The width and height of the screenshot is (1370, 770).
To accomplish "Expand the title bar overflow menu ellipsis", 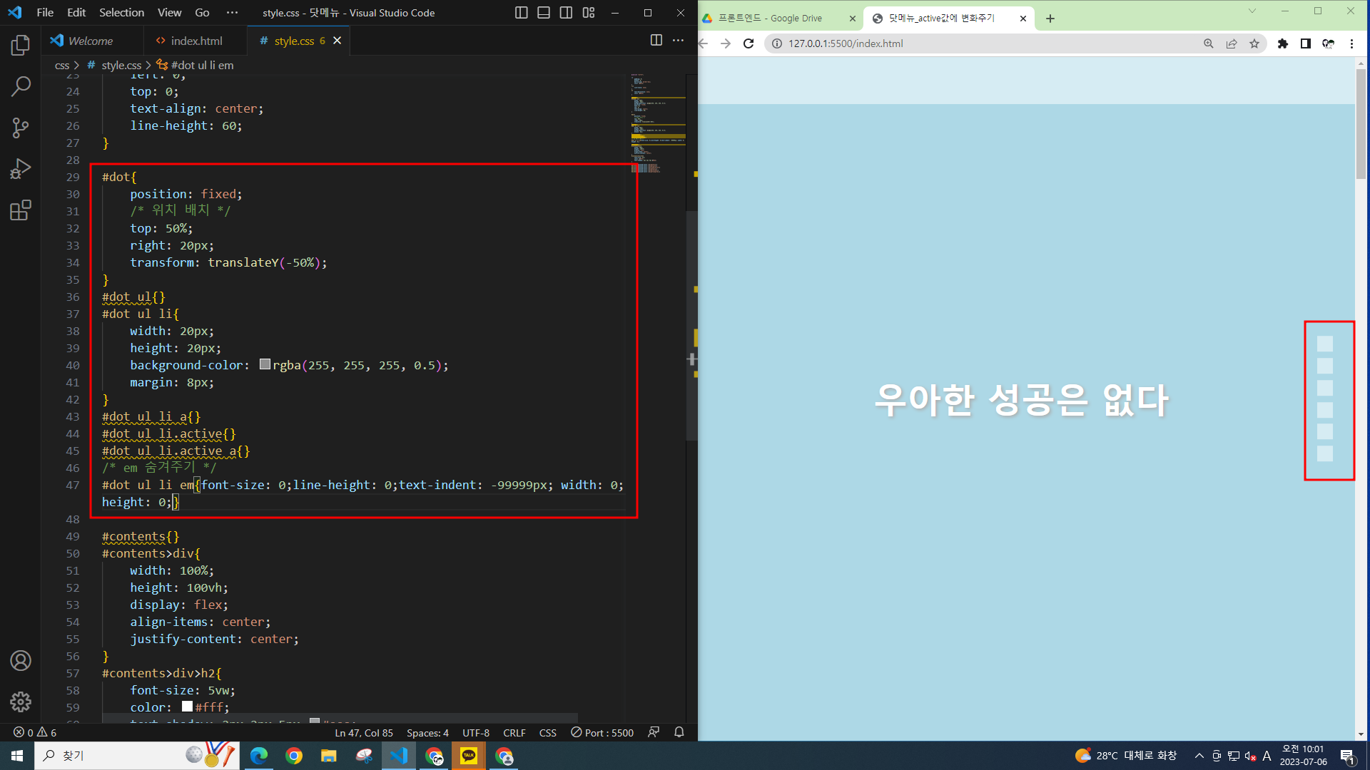I will (x=232, y=13).
